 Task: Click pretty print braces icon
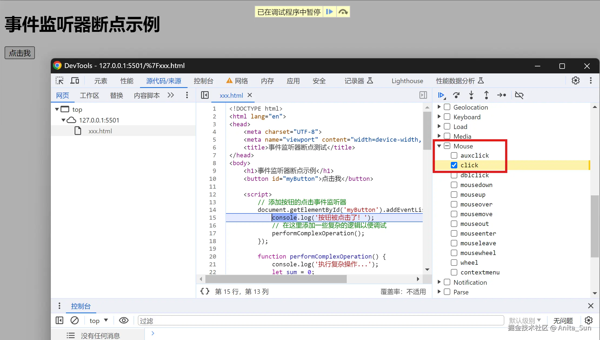click(x=205, y=291)
